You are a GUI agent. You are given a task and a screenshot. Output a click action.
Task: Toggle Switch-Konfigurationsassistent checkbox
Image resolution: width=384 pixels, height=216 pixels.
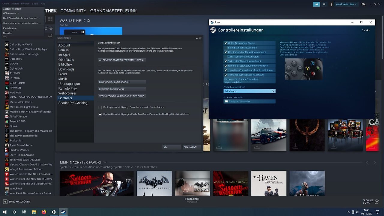point(226,61)
